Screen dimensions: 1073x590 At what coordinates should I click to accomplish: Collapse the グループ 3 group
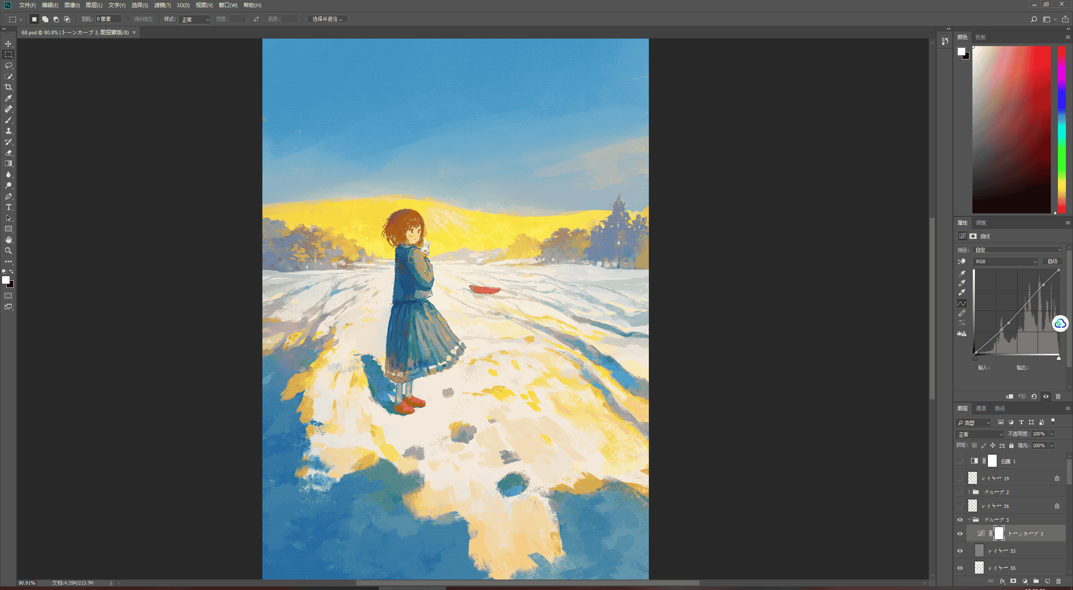coord(969,520)
